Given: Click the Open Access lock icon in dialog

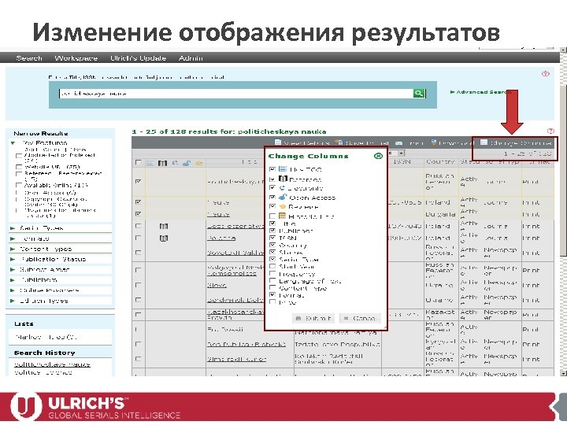Looking at the screenshot, I should [283, 197].
